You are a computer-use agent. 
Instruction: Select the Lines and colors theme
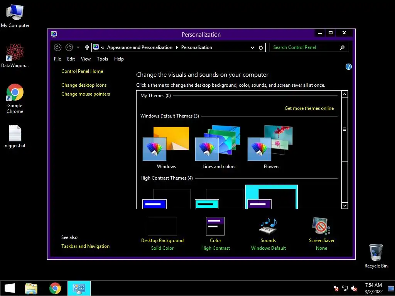click(219, 147)
